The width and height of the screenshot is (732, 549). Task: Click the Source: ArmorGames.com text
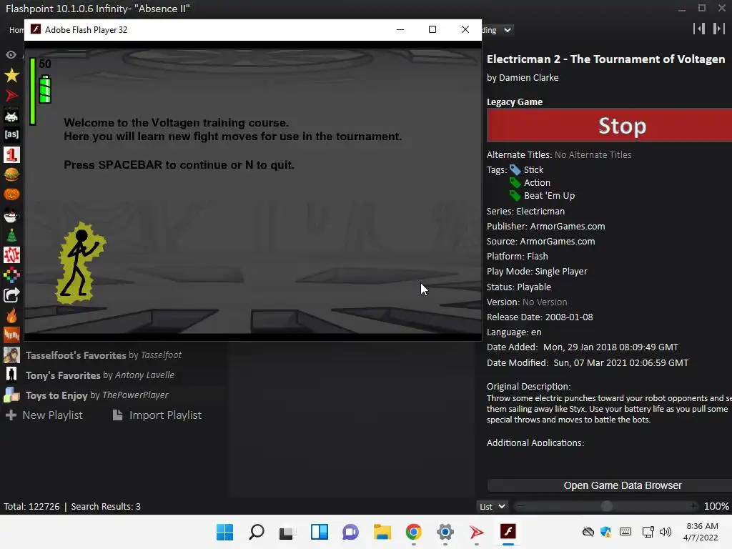(x=540, y=242)
